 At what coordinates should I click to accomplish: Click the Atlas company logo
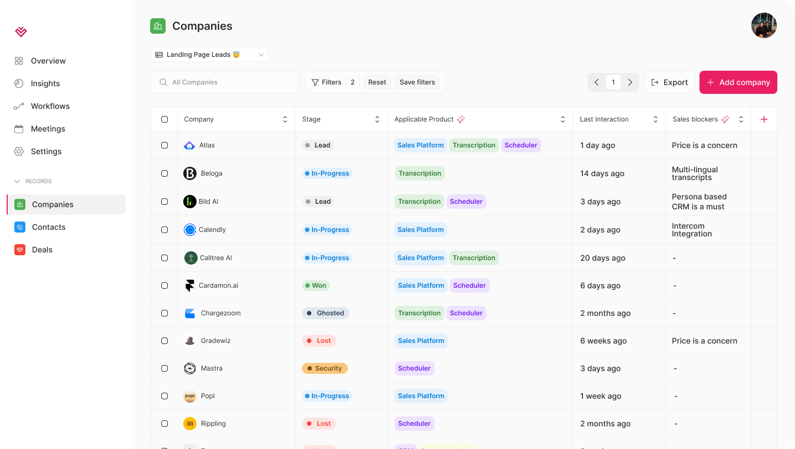(x=189, y=145)
